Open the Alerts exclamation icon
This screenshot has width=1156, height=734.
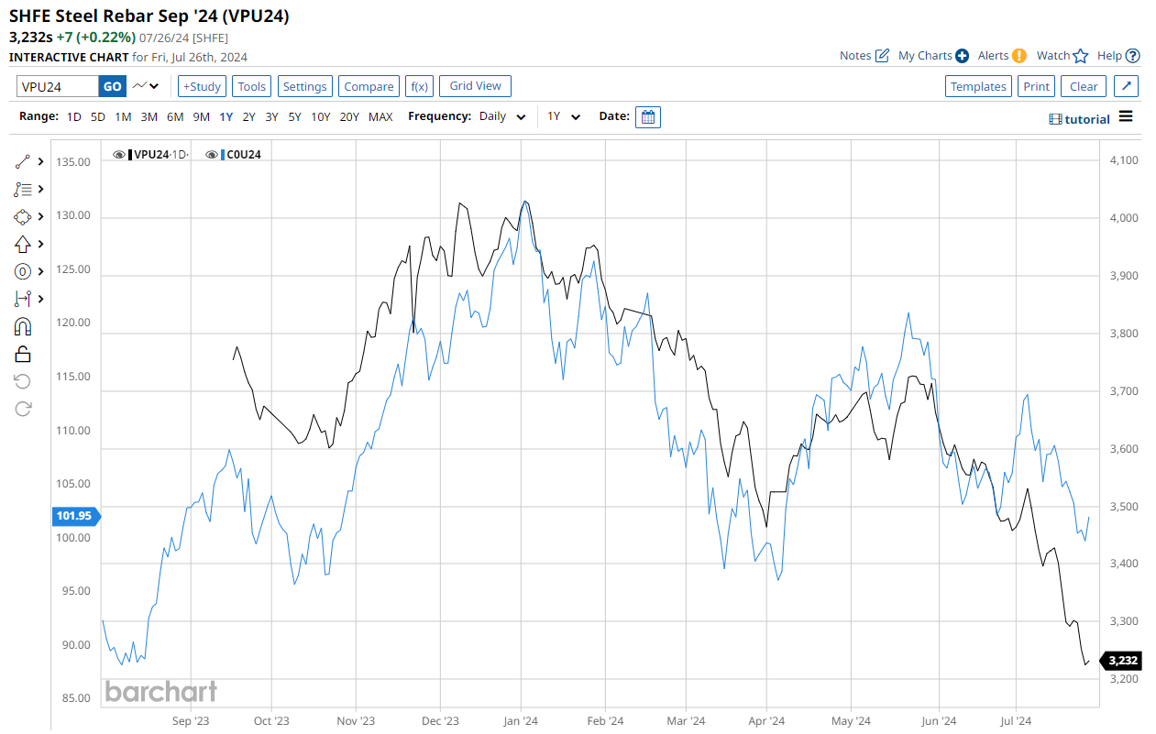click(1019, 56)
